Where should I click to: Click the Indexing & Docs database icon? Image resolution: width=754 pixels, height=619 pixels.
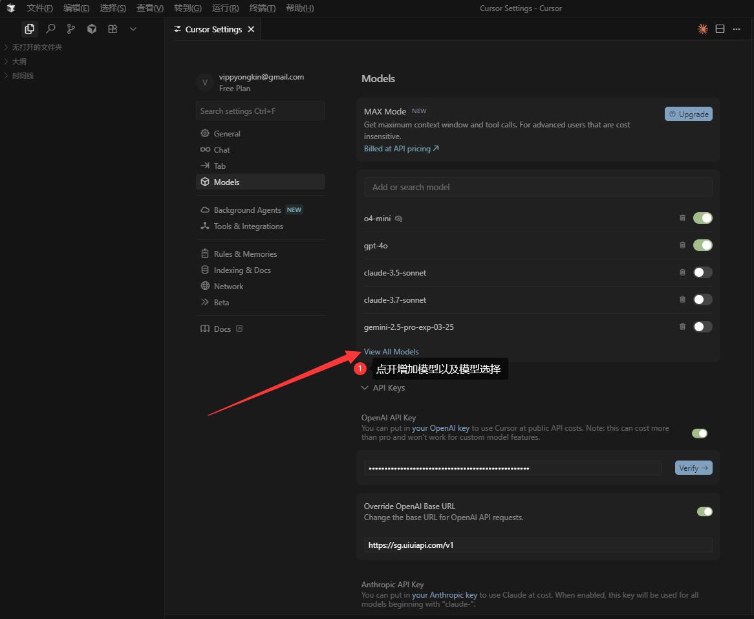[205, 270]
